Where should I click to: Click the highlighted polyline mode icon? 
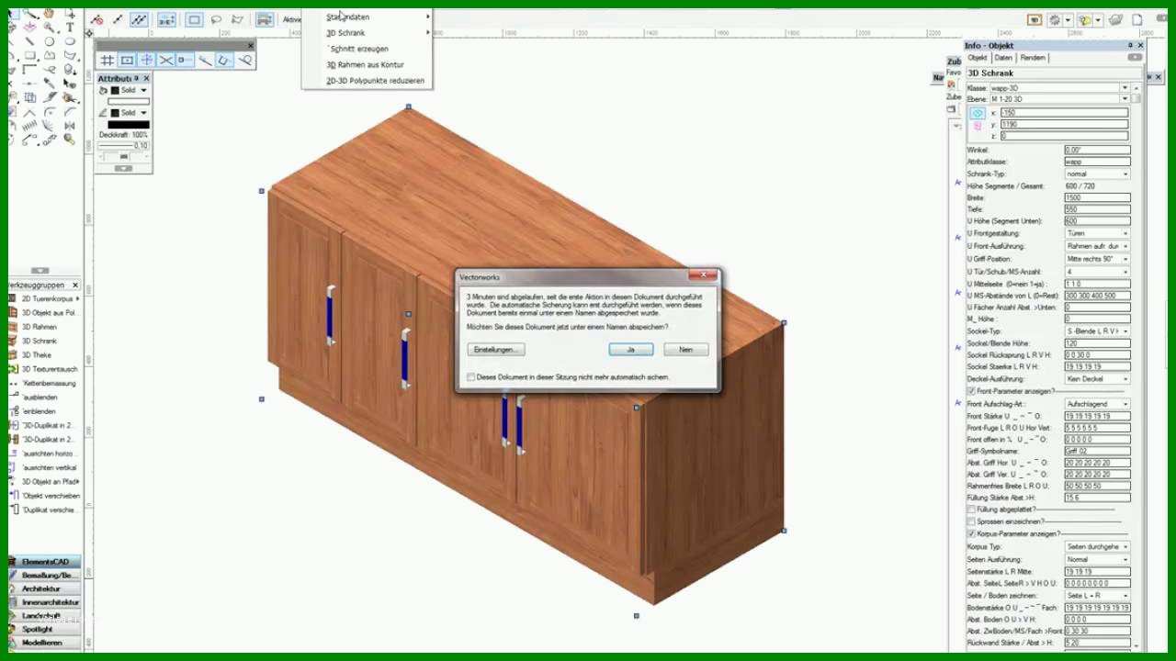pyautogui.click(x=139, y=19)
